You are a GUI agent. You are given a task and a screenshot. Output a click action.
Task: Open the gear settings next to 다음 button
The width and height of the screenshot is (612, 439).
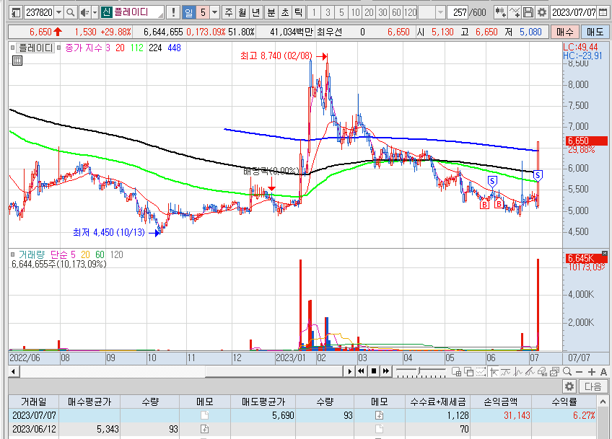coord(569,386)
